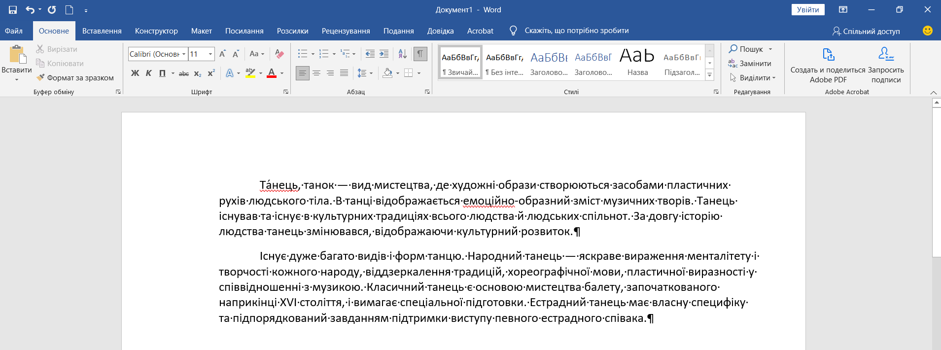This screenshot has width=941, height=350.
Task: Click the Format Painter brush icon
Action: (40, 77)
